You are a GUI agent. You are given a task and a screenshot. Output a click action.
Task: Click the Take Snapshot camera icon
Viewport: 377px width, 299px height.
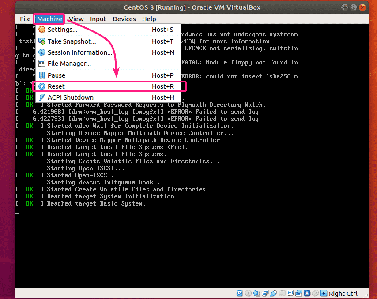42,41
